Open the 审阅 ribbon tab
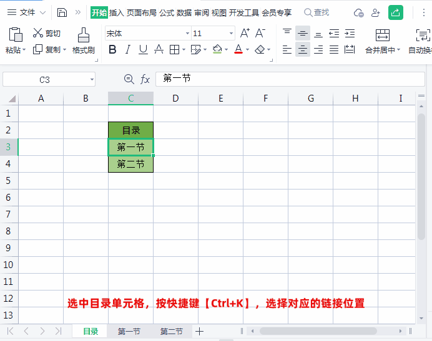 click(202, 12)
